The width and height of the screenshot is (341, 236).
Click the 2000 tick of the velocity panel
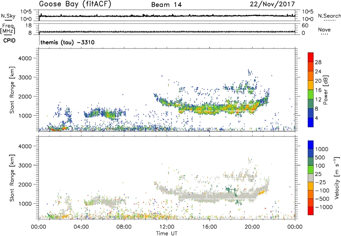25,184
